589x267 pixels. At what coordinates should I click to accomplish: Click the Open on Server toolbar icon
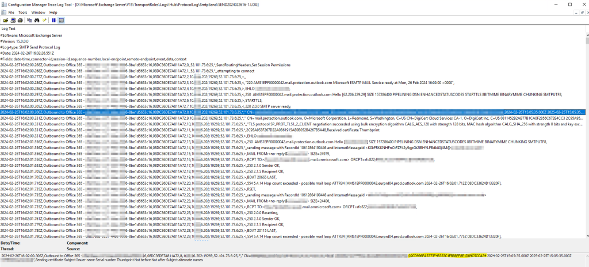[13, 20]
